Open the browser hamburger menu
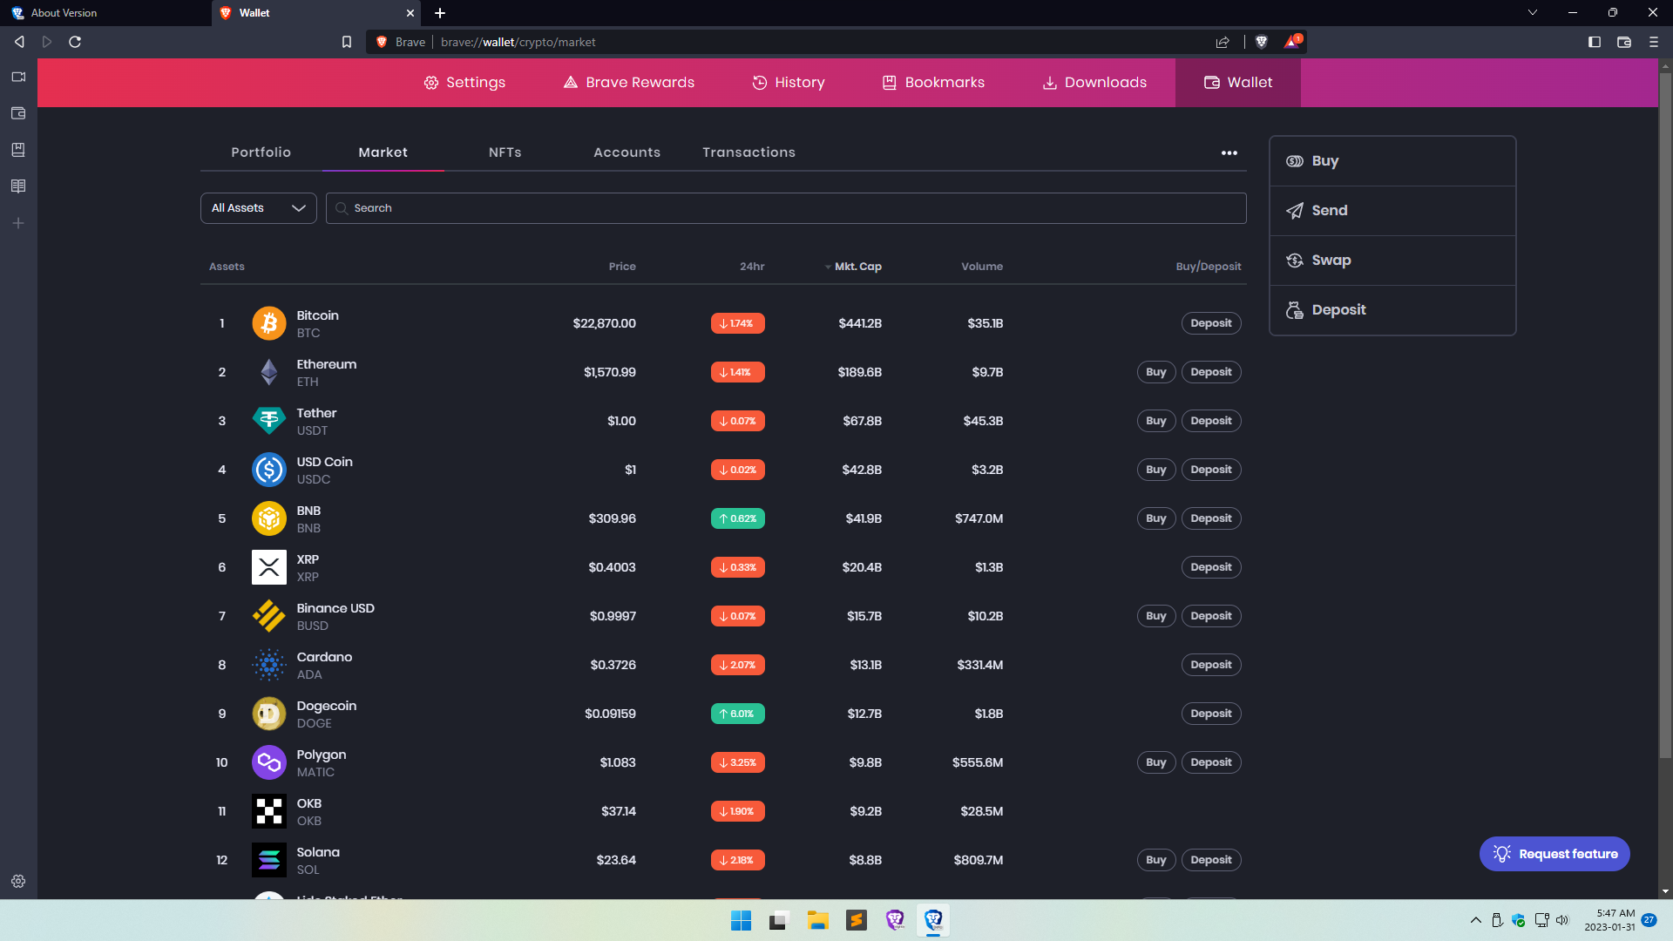The width and height of the screenshot is (1673, 941). point(1653,42)
